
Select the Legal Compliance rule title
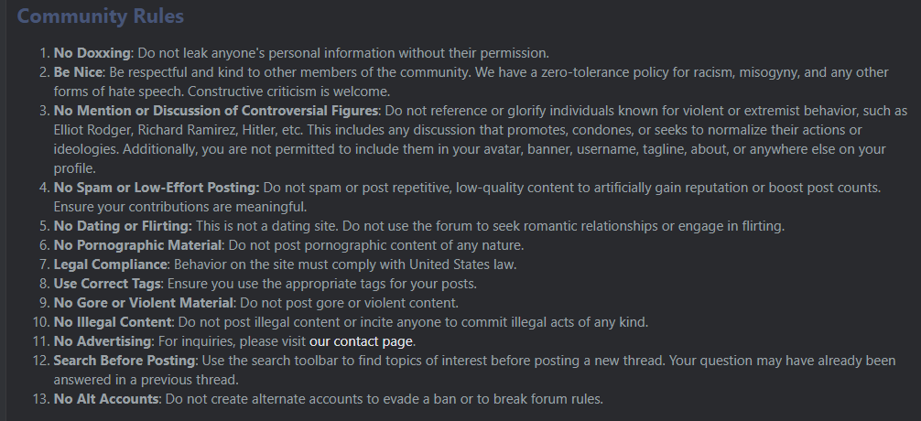[x=110, y=264]
